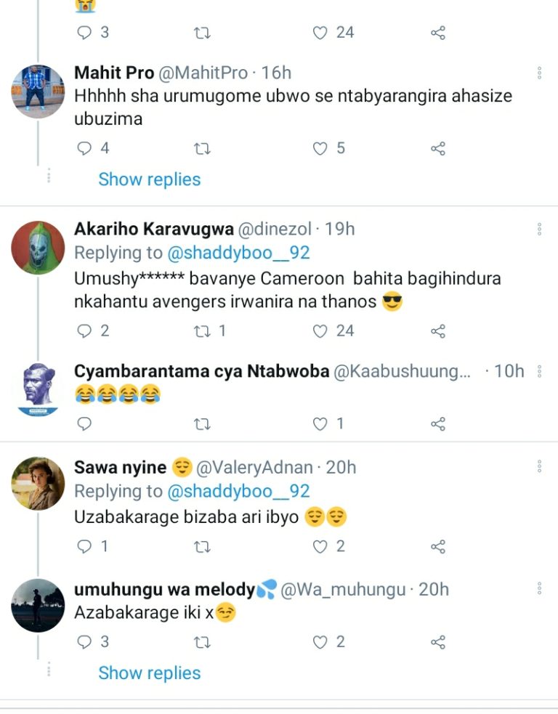Open Sawa nyine's profile picture

click(x=38, y=484)
